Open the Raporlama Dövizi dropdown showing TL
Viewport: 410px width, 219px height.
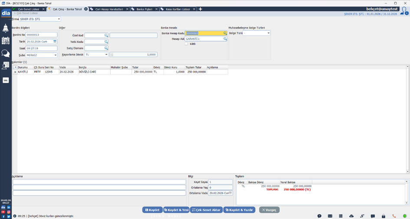[x=106, y=55]
